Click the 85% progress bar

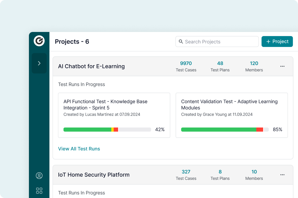click(225, 130)
